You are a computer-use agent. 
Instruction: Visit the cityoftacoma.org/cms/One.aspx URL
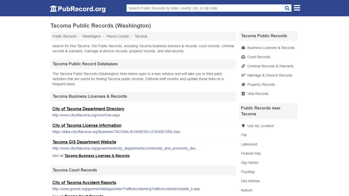(x=86, y=115)
